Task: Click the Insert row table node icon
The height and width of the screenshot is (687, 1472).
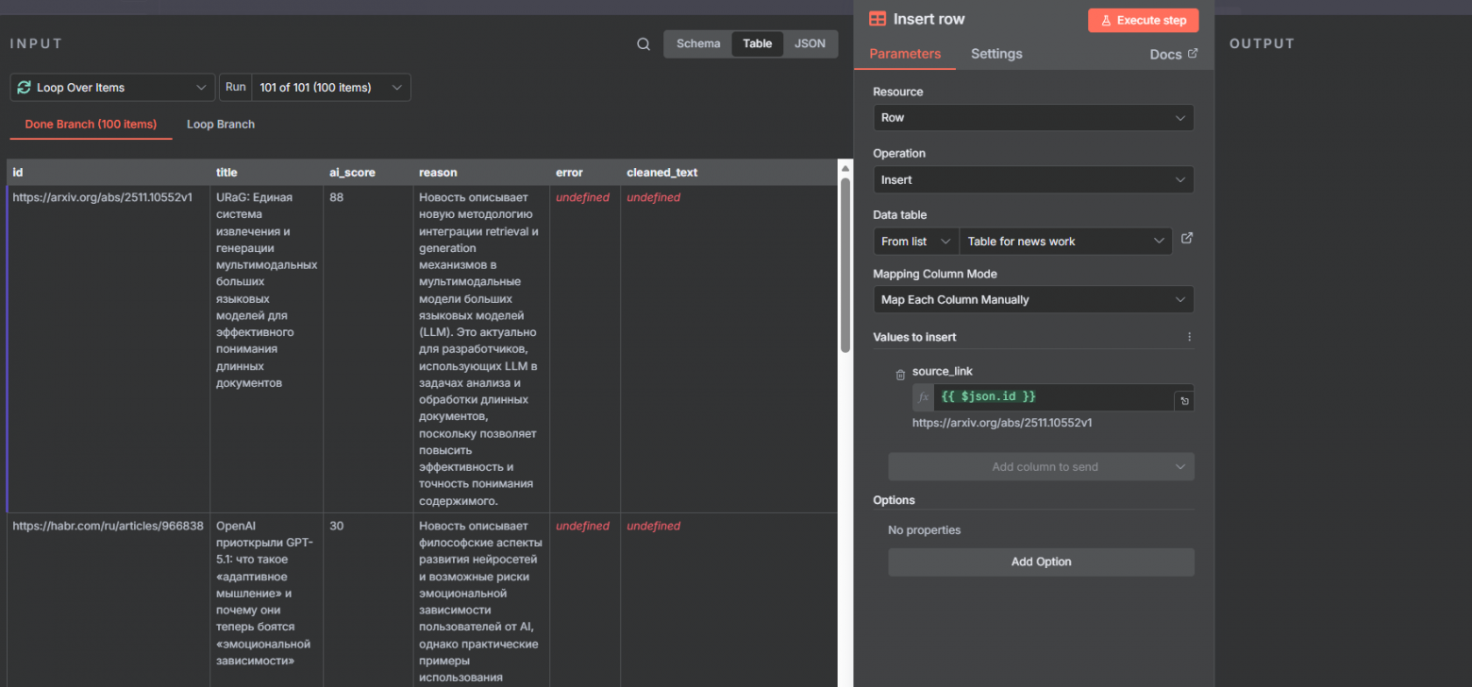Action: 878,19
